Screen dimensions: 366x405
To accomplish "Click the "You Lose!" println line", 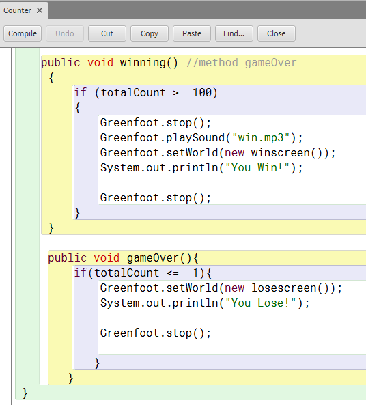I will point(205,303).
